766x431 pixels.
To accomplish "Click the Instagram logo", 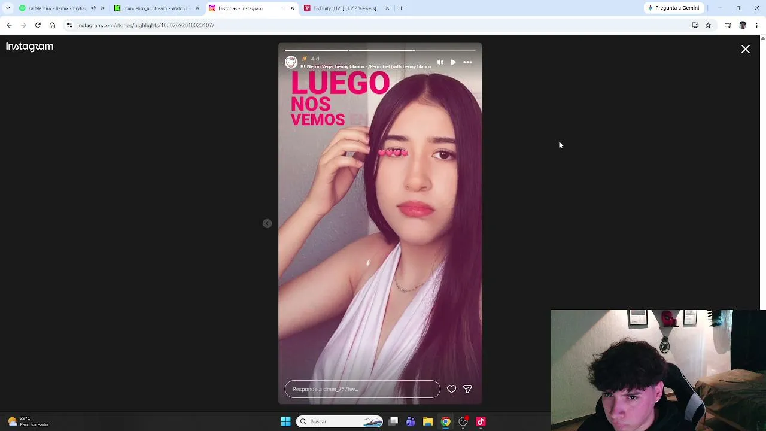I will click(x=29, y=46).
